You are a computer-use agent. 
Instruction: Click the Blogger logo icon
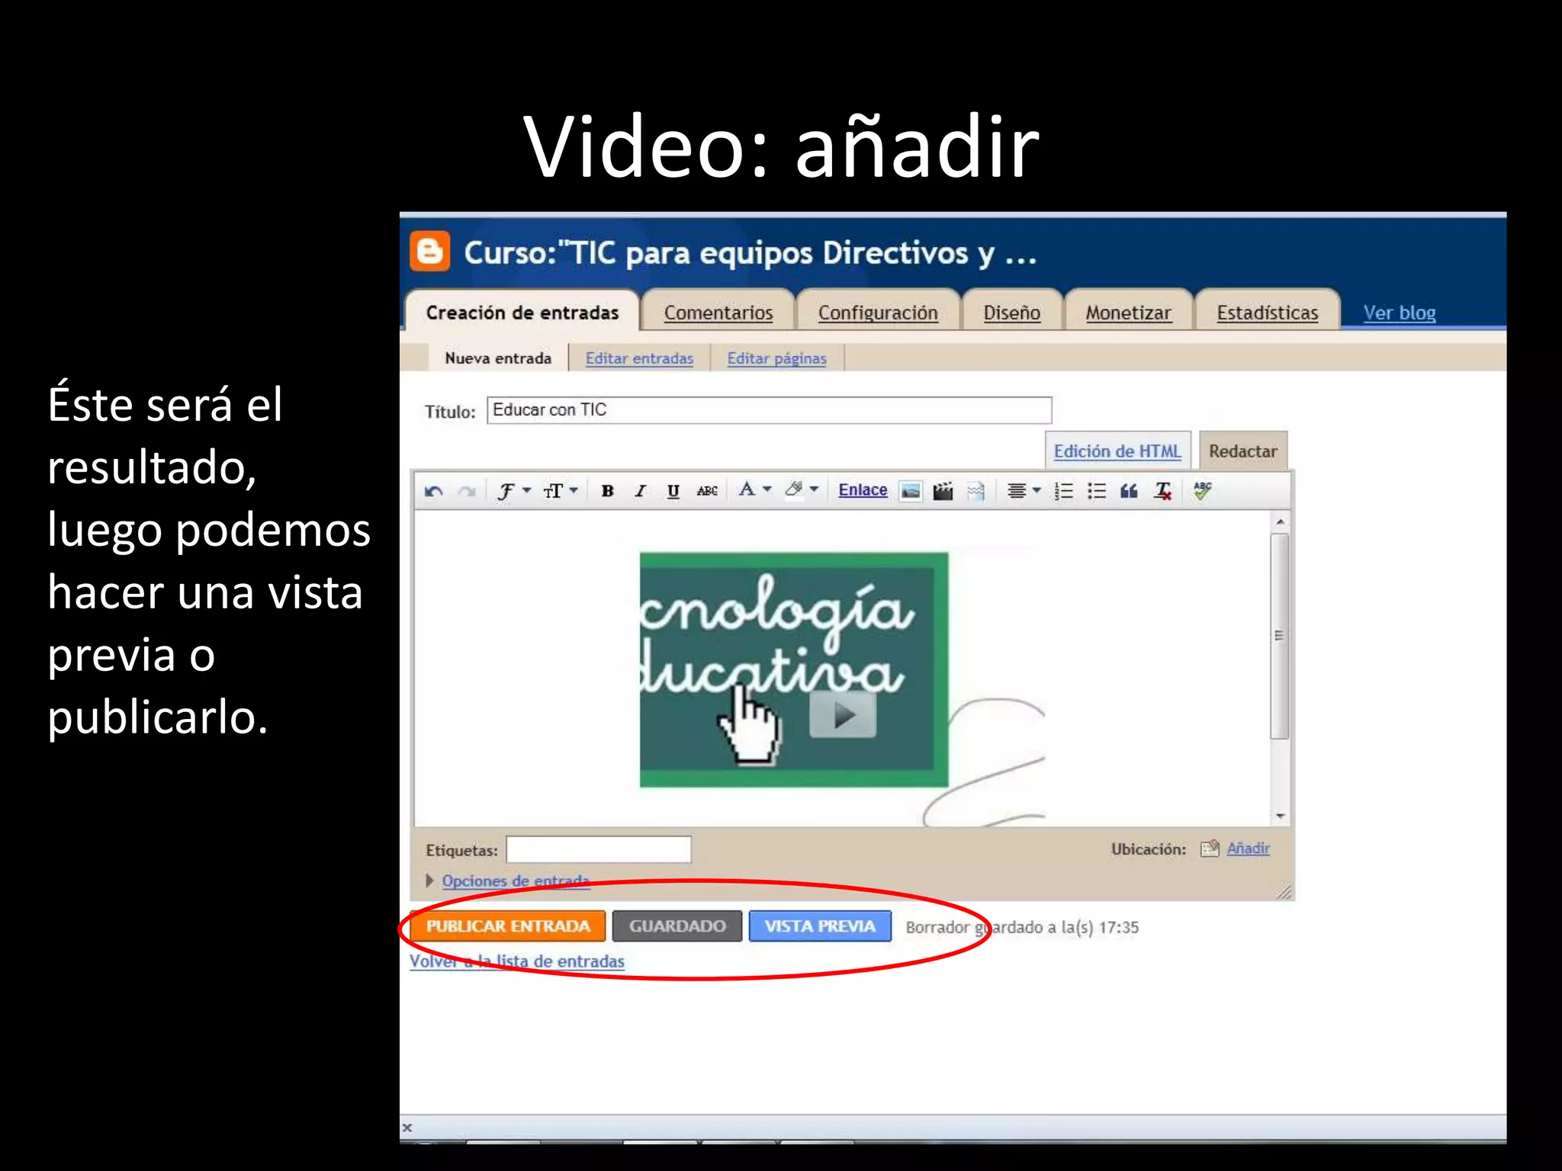[429, 251]
